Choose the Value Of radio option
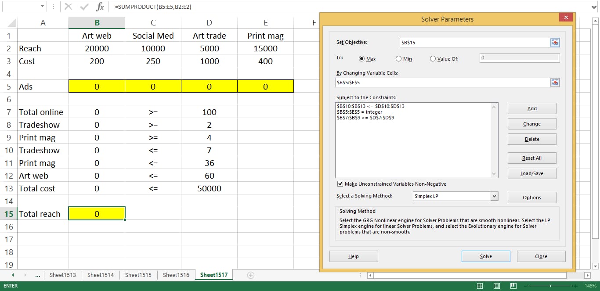600x291 pixels. [433, 59]
